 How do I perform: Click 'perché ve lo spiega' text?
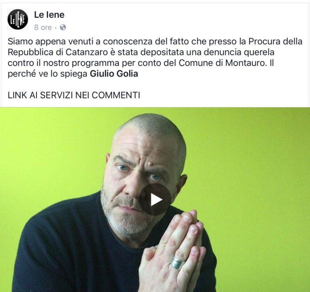pyautogui.click(x=48, y=74)
